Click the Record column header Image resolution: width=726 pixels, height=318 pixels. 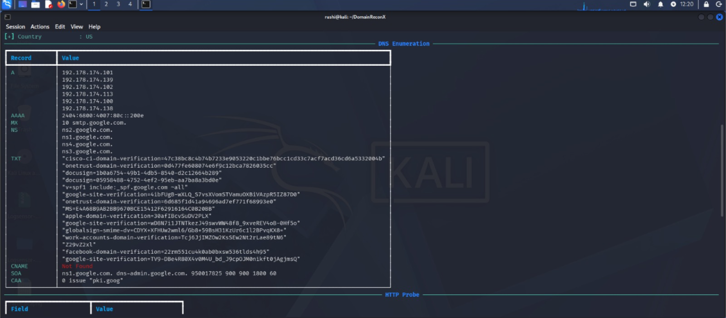coord(21,58)
